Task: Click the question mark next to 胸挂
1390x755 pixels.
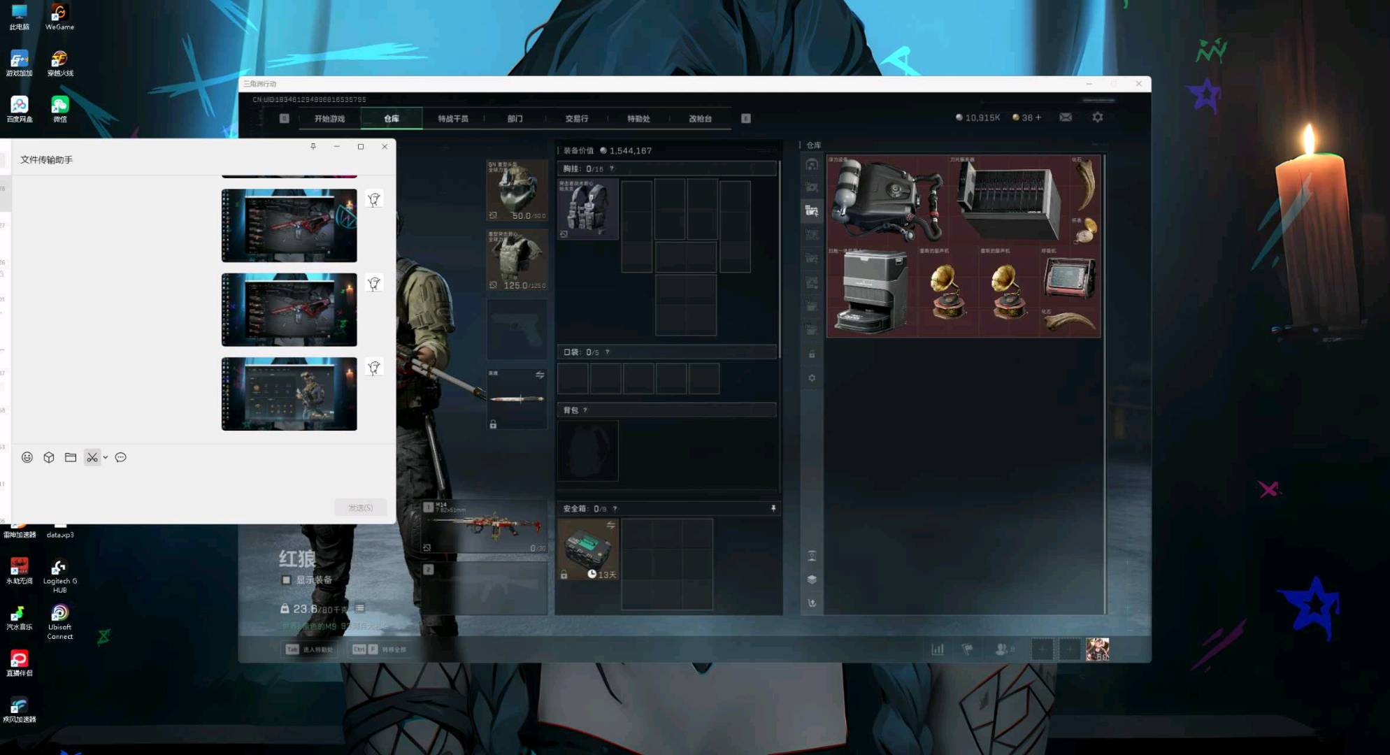Action: pos(612,168)
